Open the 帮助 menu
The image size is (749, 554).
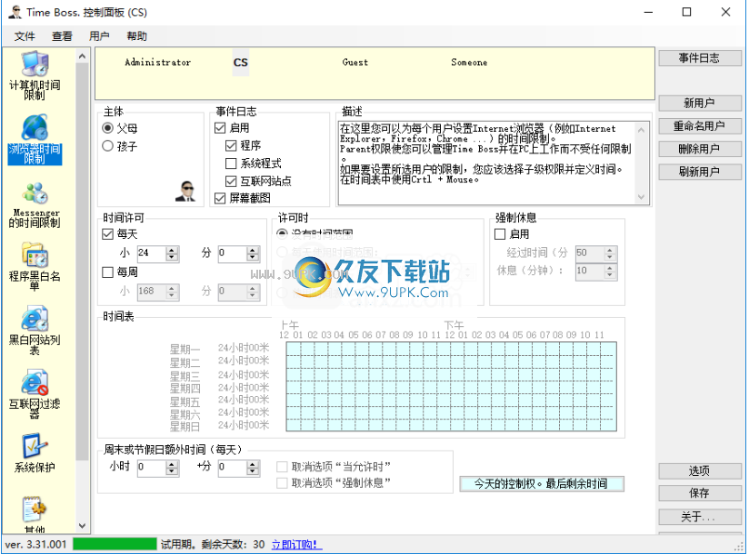136,36
